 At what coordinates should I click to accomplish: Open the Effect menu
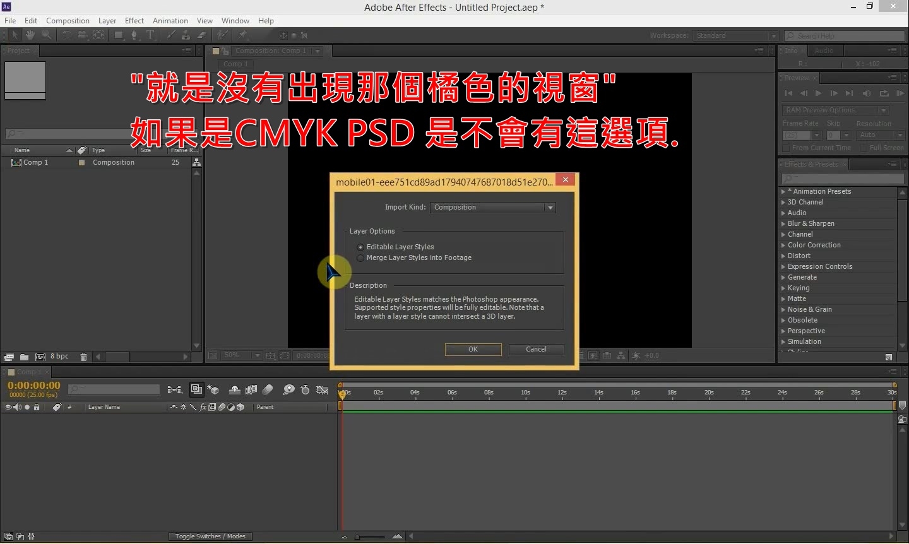pyautogui.click(x=134, y=20)
